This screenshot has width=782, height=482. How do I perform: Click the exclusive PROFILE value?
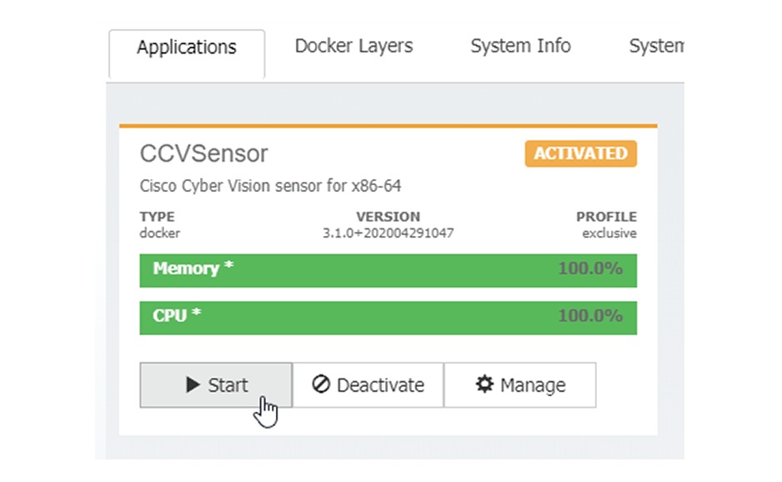tap(609, 233)
